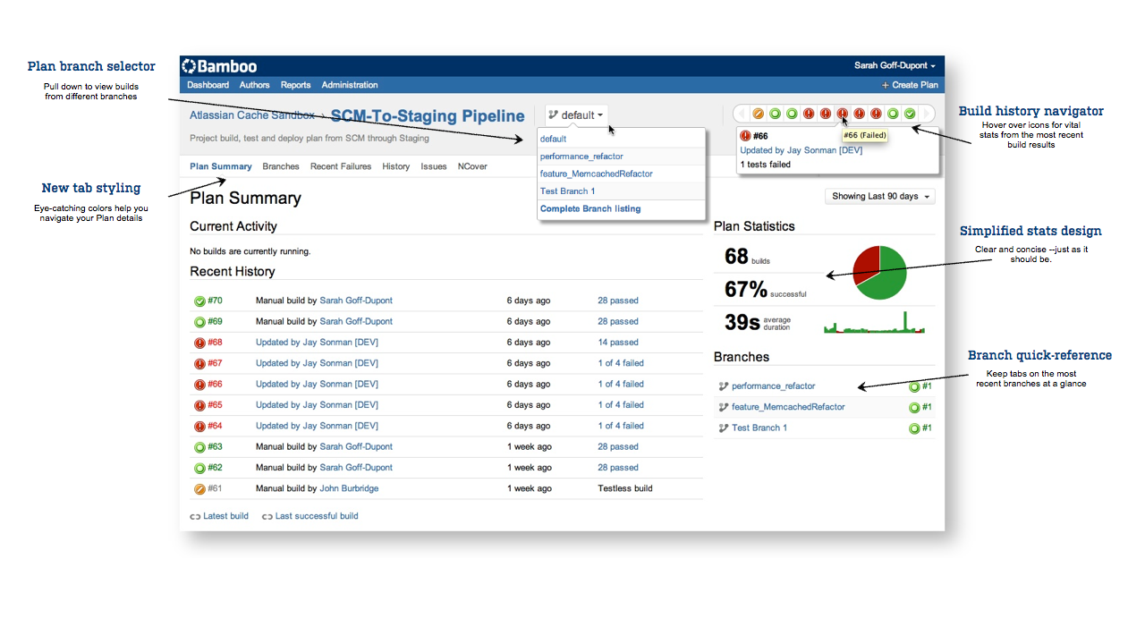Switch to the Plan Summary tab
This screenshot has width=1145, height=644.
(x=221, y=166)
